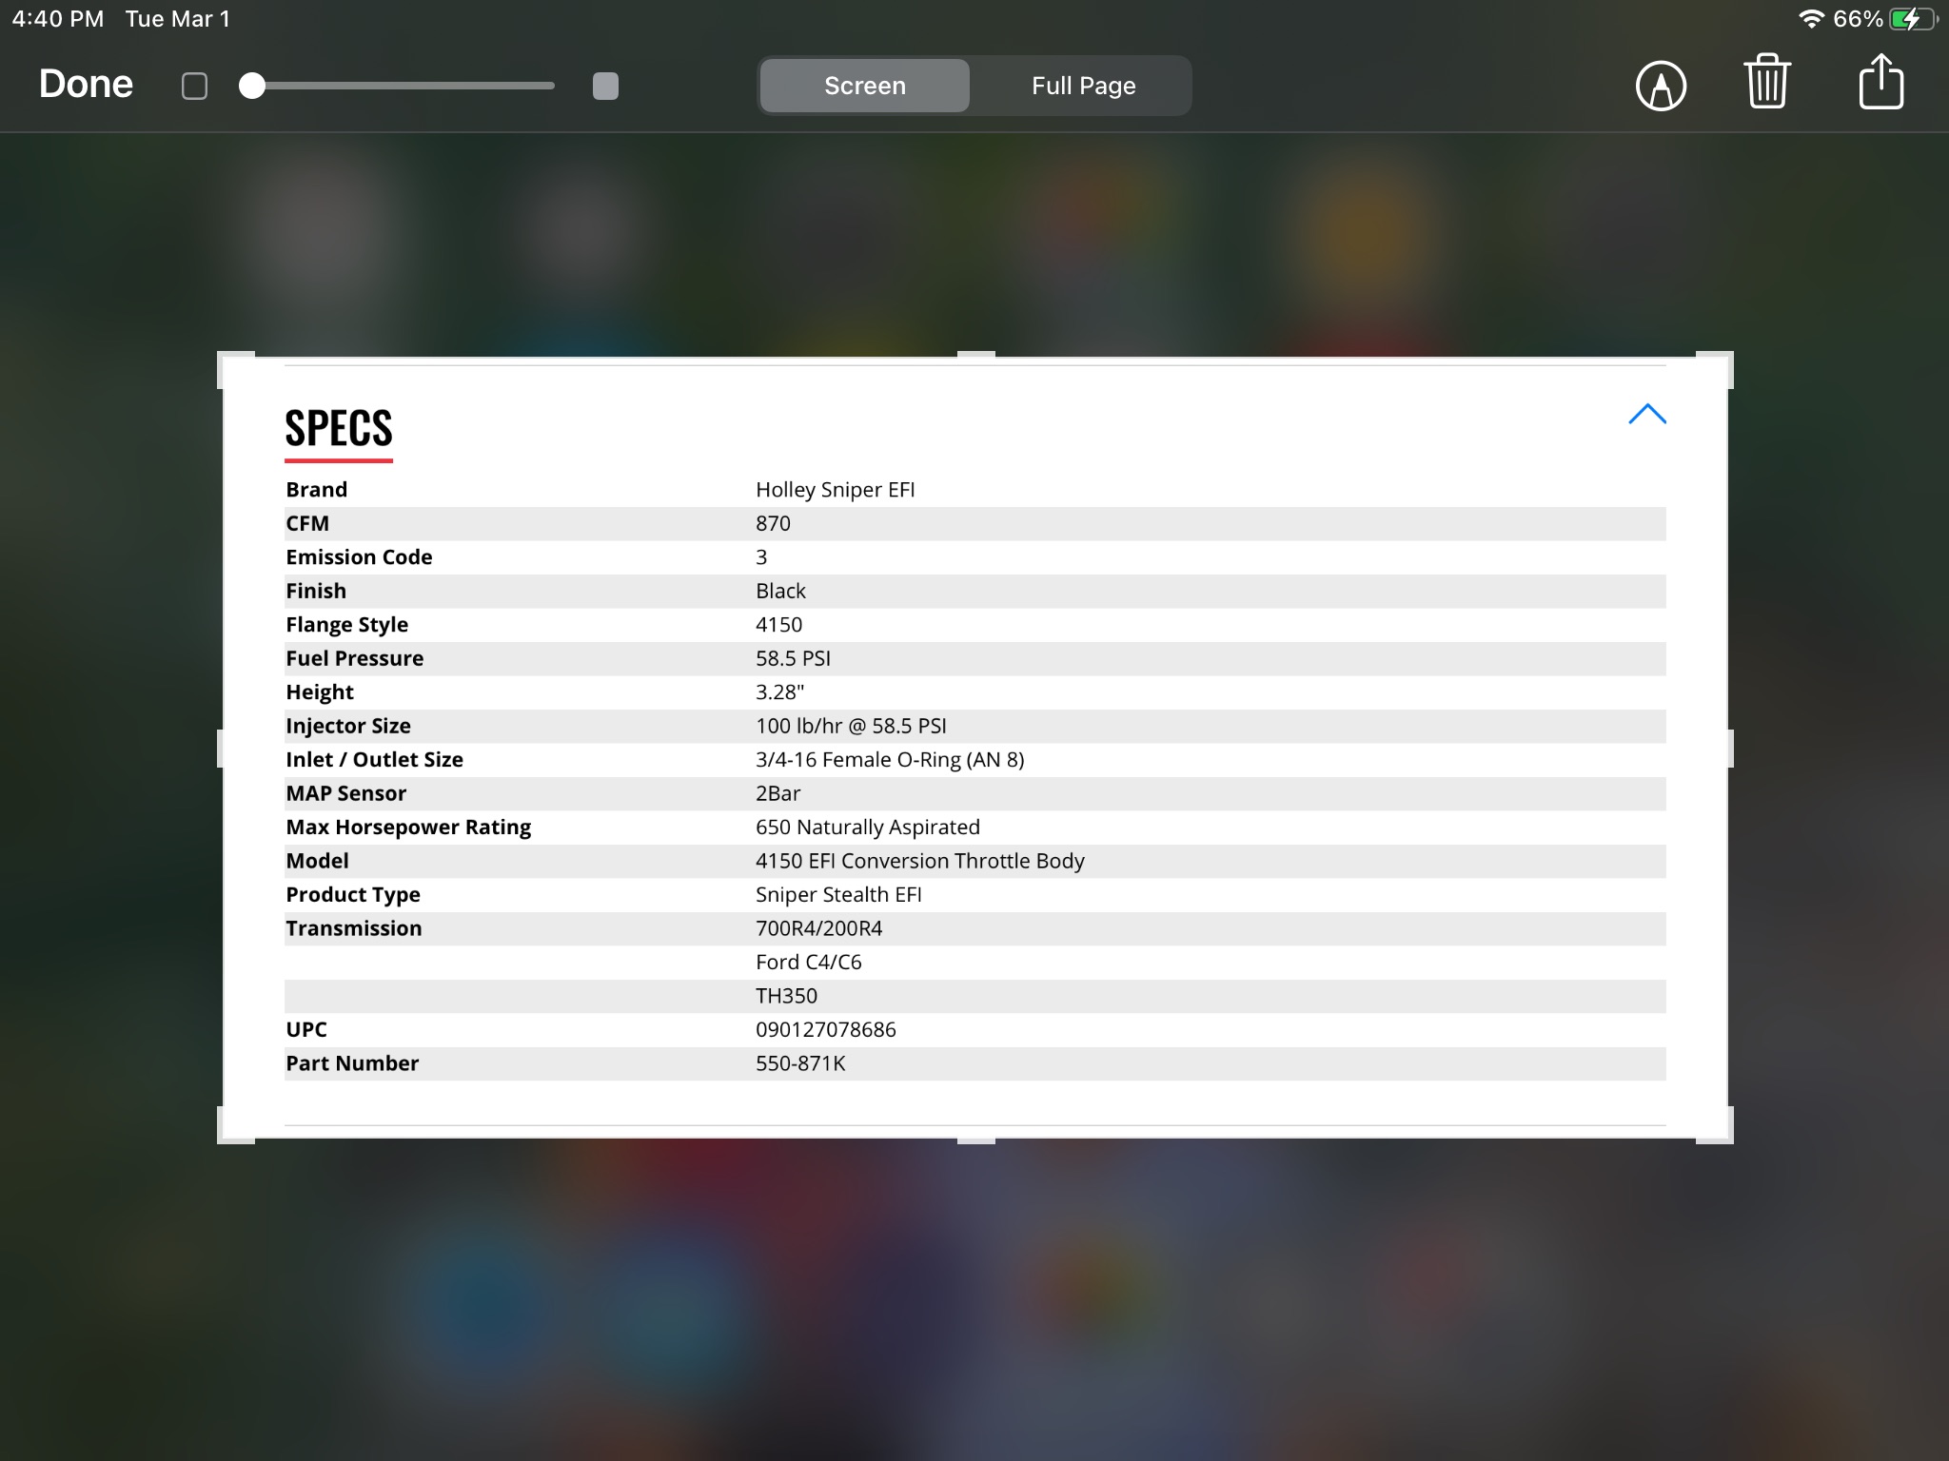This screenshot has height=1461, width=1949.
Task: Open the share sheet icon
Action: [x=1880, y=82]
